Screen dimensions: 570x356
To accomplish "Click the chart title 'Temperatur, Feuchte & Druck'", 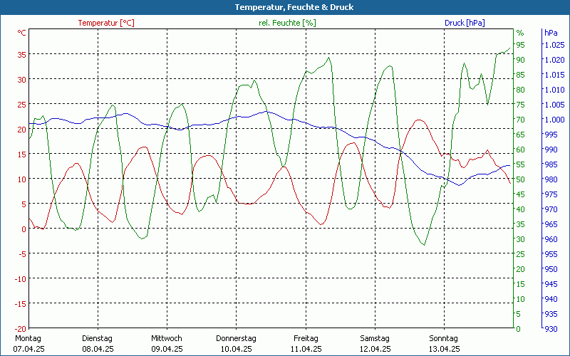I will (294, 7).
